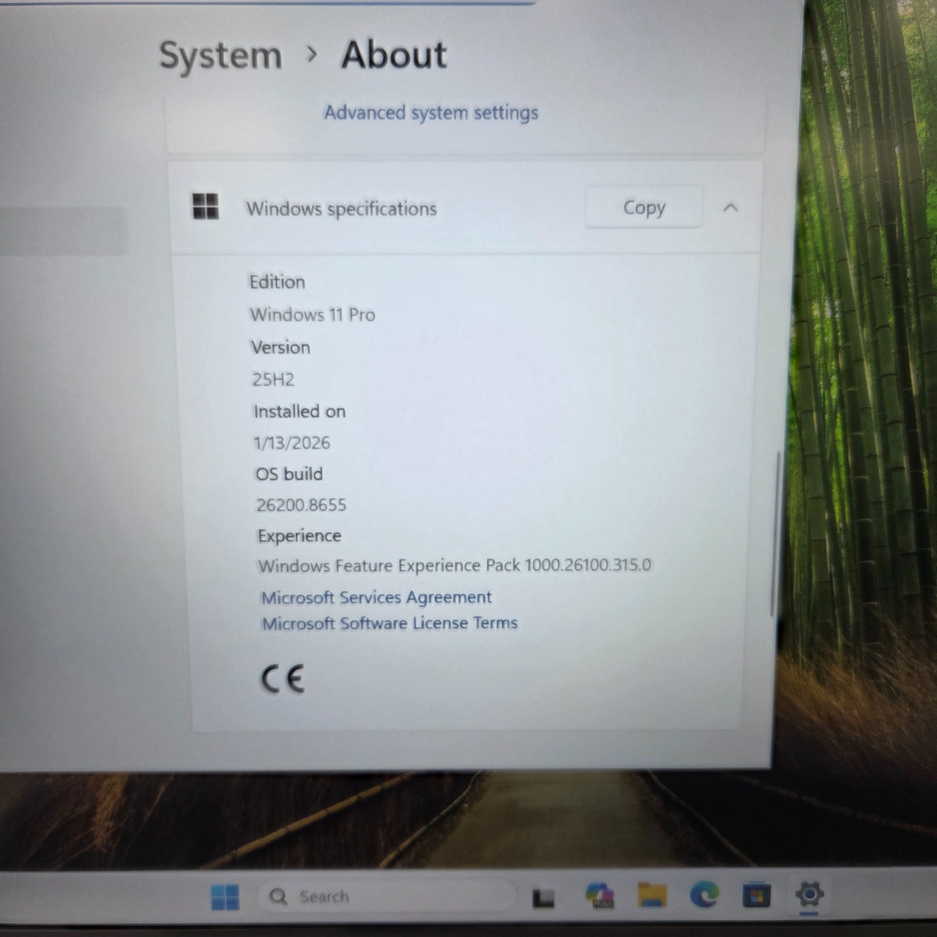The width and height of the screenshot is (937, 937).
Task: Go back to System in the breadcrumb
Action: pyautogui.click(x=220, y=56)
